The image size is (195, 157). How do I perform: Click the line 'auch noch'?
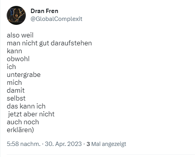coord(23,122)
